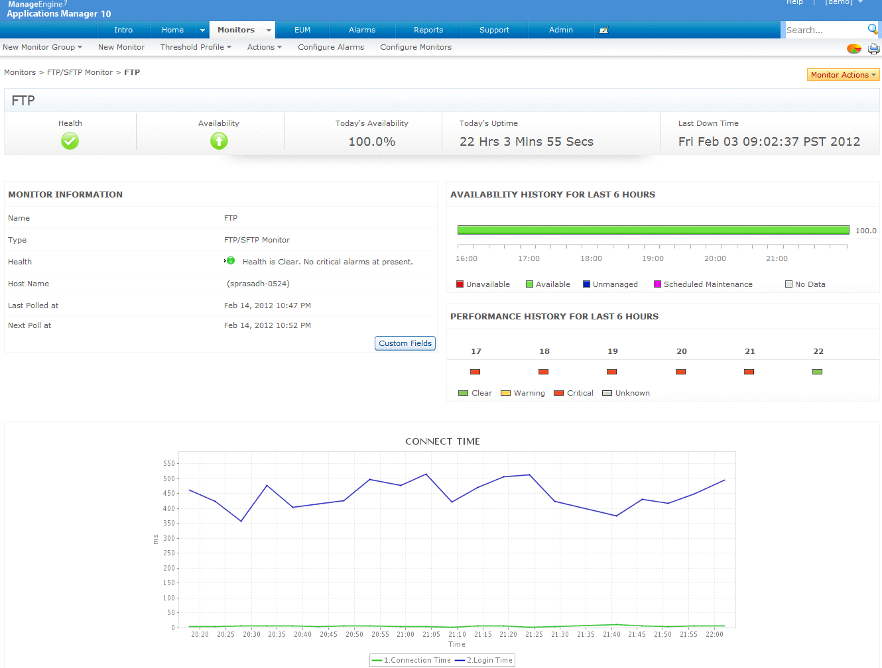Screen dimensions: 882x668
Task: Click the green marker under hour 22
Action: [x=817, y=372]
